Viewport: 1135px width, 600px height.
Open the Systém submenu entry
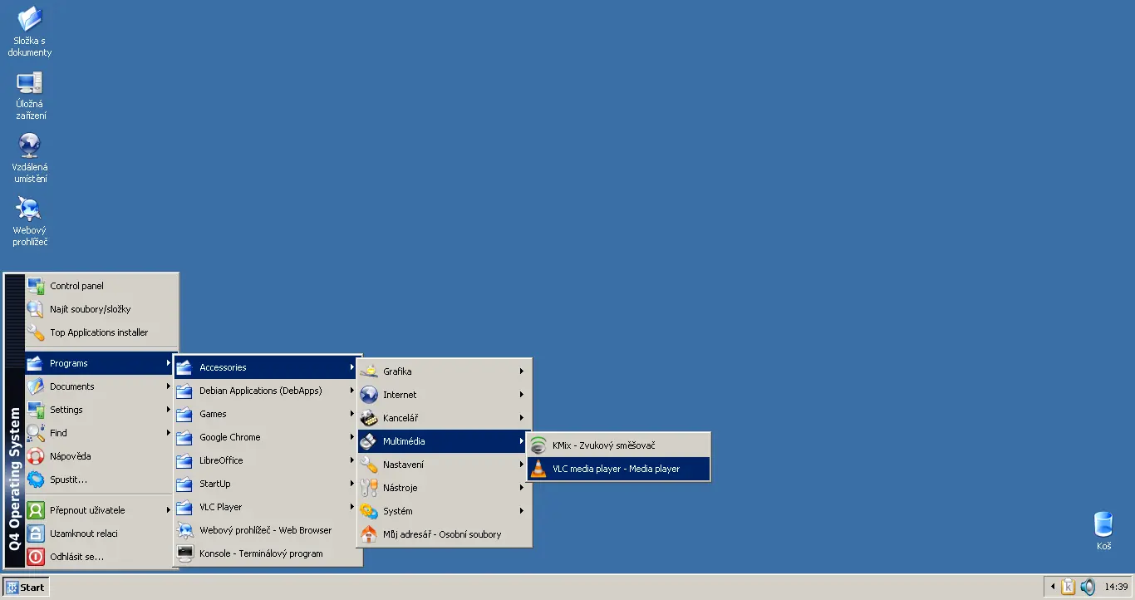coord(444,511)
